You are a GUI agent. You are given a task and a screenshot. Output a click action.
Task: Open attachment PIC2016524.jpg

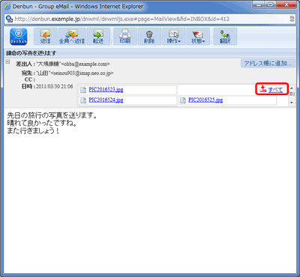pos(106,100)
